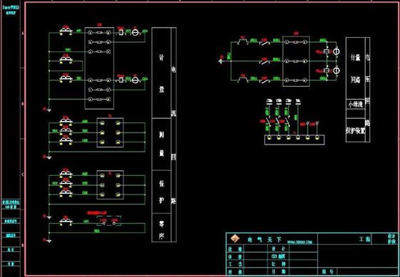Click the orange diamond logo in title block
The height and width of the screenshot is (277, 400).
pyautogui.click(x=235, y=239)
